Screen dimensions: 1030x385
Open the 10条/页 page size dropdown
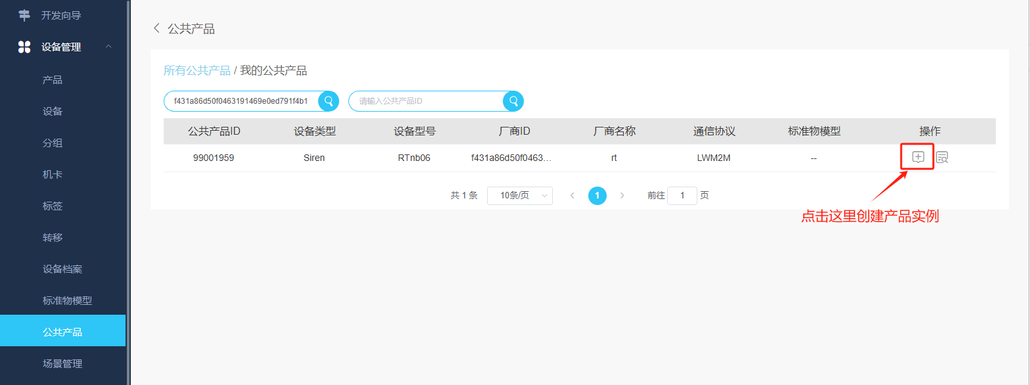(519, 195)
